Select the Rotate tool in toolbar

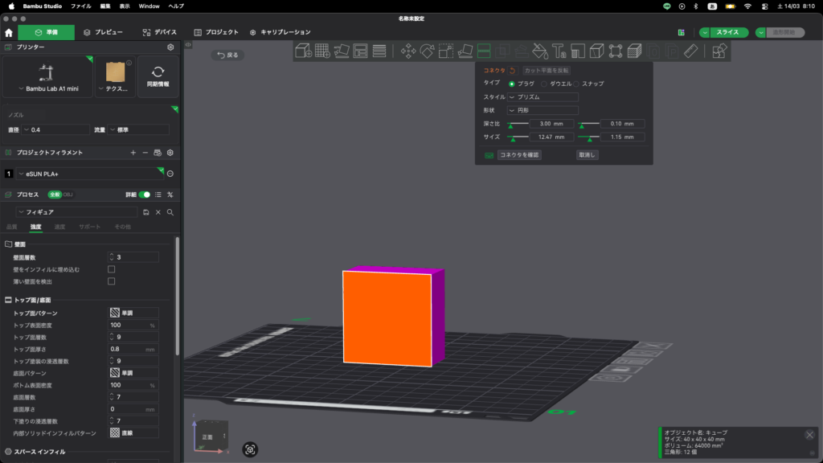pos(427,51)
